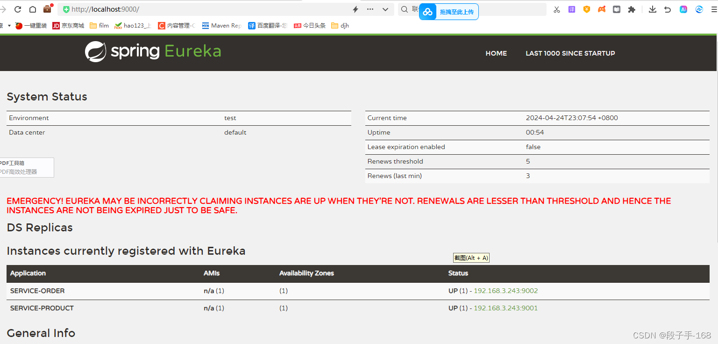Click the blue circular browser extension icon
This screenshot has width=718, height=344.
pyautogui.click(x=699, y=9)
